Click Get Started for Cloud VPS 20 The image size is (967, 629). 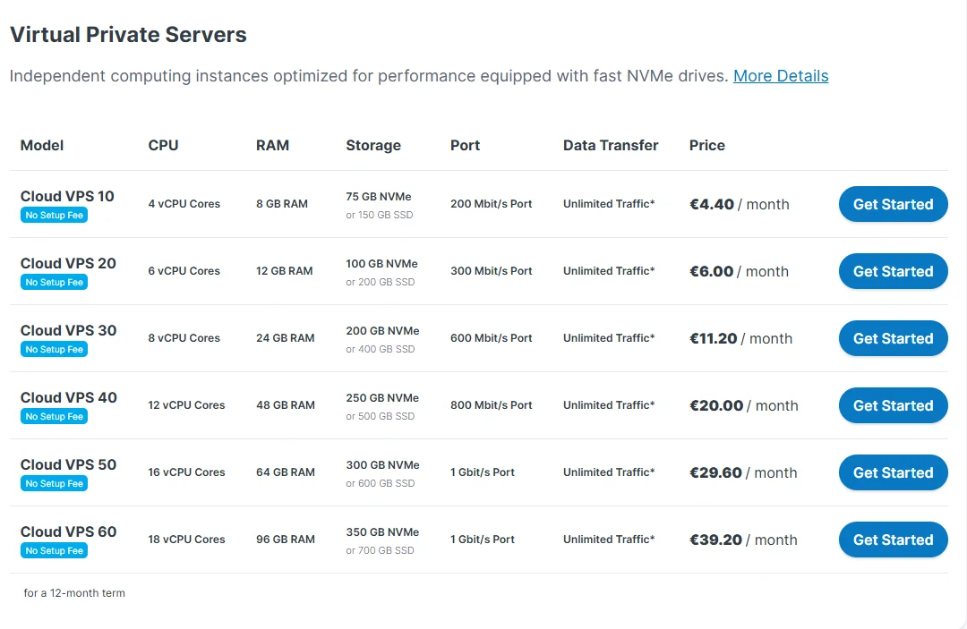[x=893, y=271]
